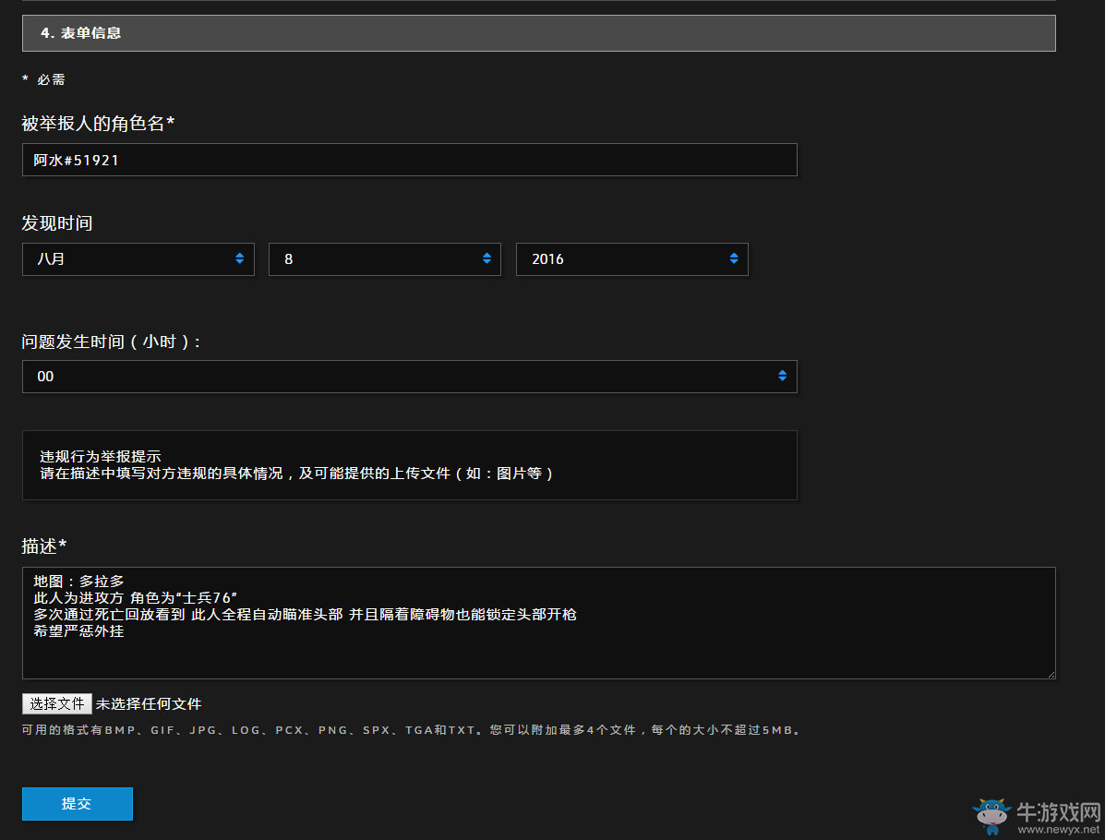Click the arrow icon on the 八月 month selector
This screenshot has width=1105, height=840.
click(x=239, y=258)
